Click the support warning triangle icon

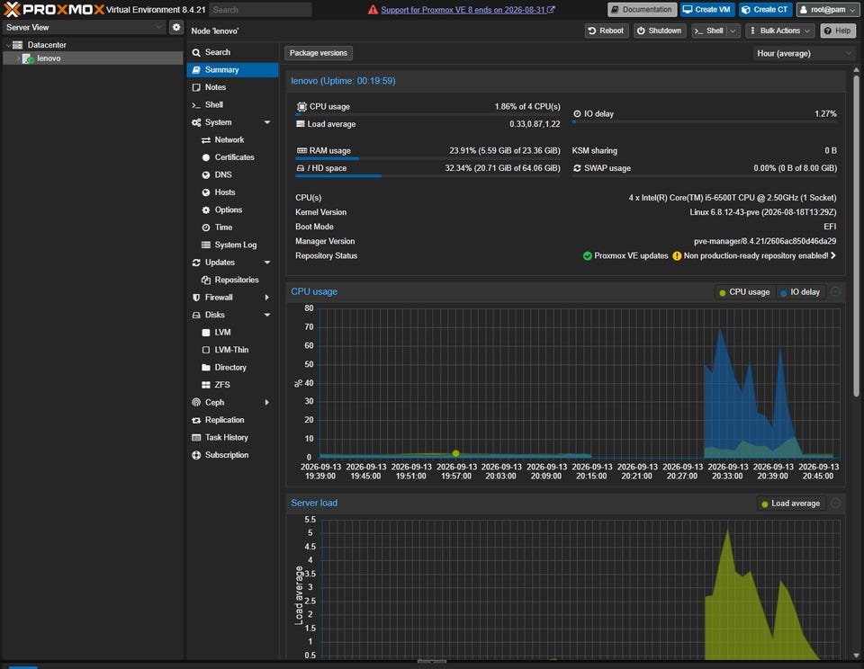(x=373, y=10)
